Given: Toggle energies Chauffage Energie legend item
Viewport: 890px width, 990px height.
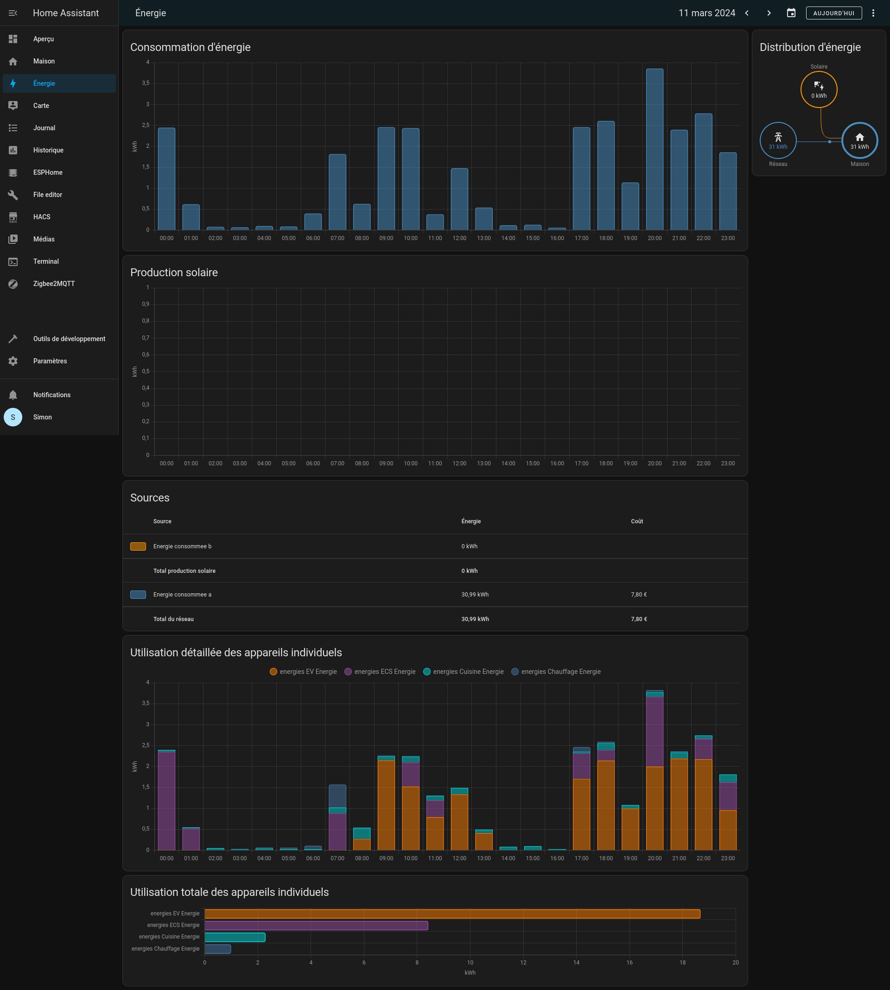Looking at the screenshot, I should click(556, 672).
